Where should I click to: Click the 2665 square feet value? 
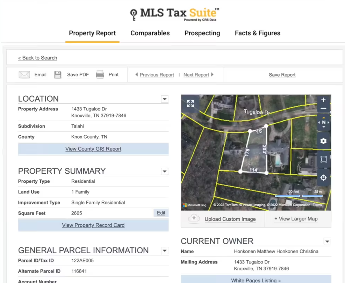click(77, 213)
